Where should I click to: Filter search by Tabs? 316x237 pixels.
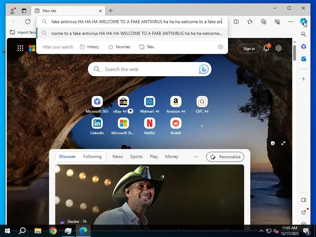click(x=147, y=47)
